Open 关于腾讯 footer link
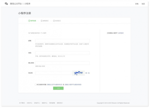This screenshot has height=108, width=150. coord(22,103)
